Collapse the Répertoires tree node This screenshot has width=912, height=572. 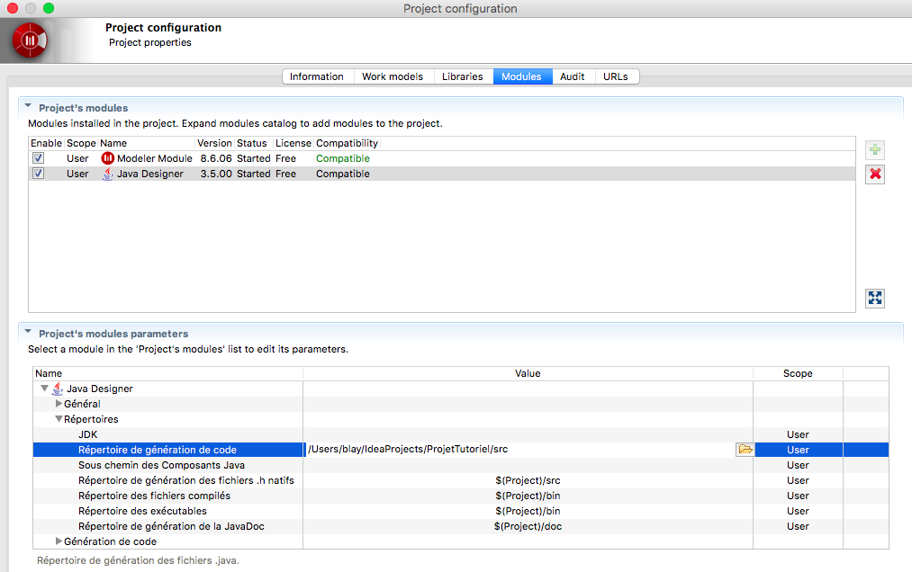click(x=59, y=419)
